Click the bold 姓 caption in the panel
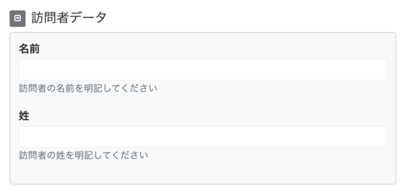Screen dimensions: 408x193 click(24, 116)
